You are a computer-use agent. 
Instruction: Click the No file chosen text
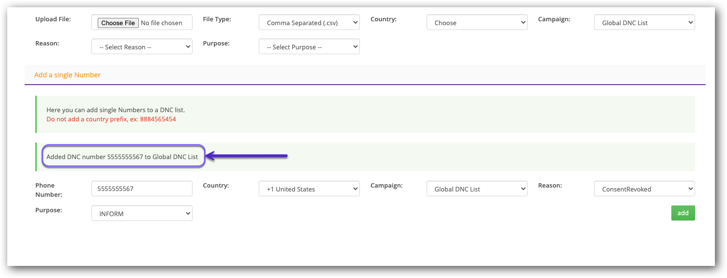coord(162,23)
